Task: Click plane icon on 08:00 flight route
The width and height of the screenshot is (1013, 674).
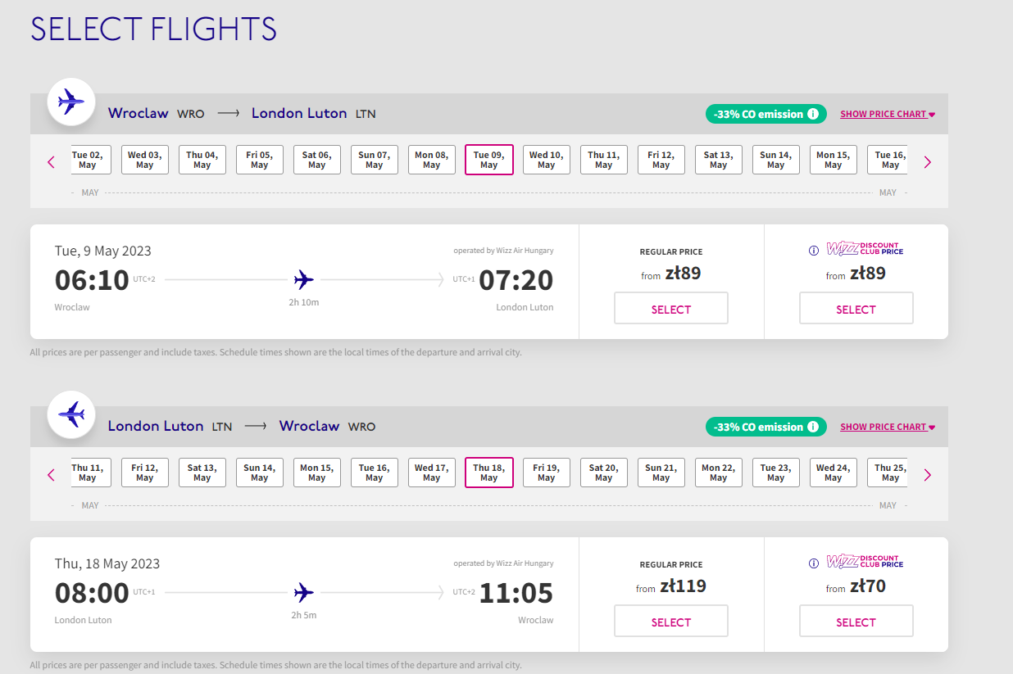Action: click(304, 592)
